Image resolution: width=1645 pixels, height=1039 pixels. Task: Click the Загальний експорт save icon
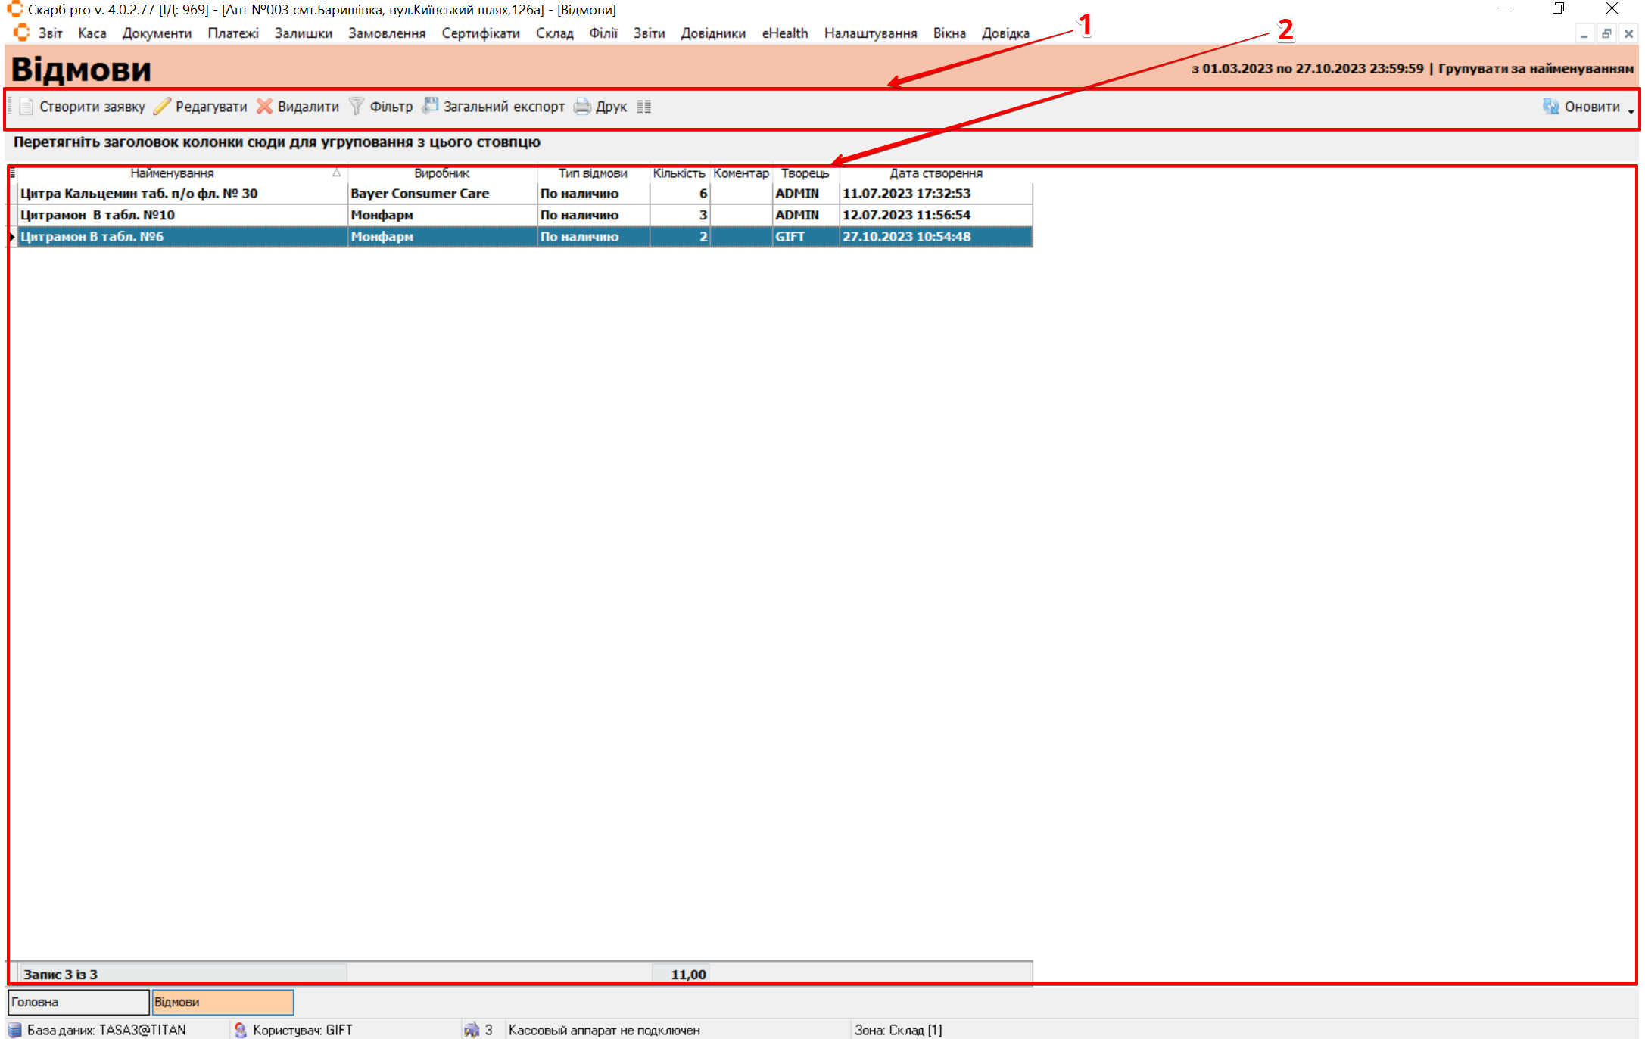click(430, 106)
